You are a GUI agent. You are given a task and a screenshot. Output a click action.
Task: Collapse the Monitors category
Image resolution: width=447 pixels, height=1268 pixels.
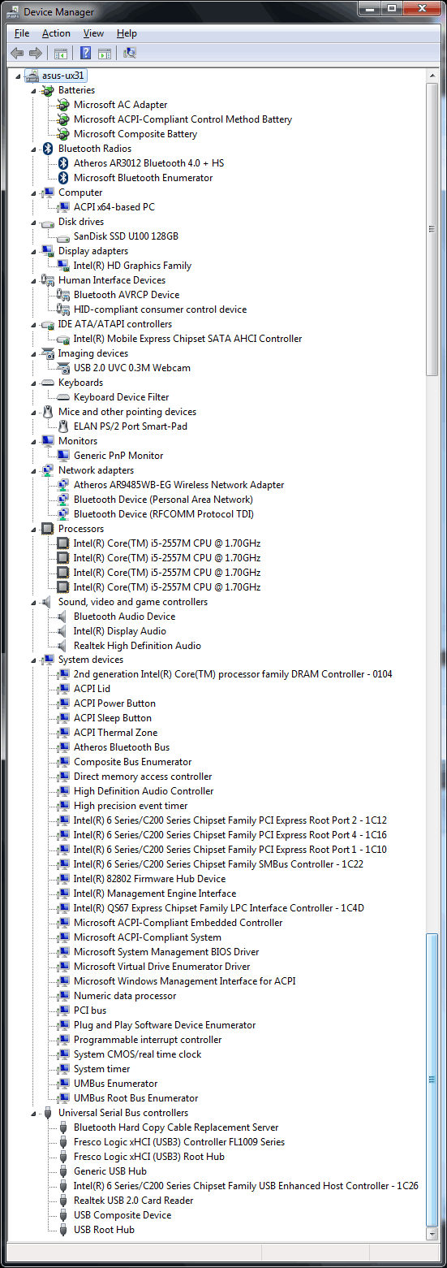34,442
